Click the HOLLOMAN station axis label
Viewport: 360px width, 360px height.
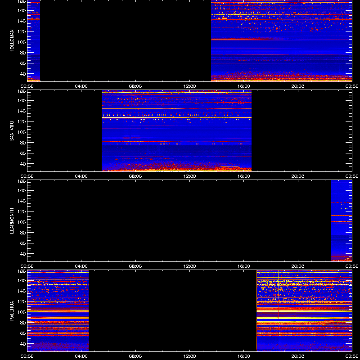pyautogui.click(x=12, y=41)
